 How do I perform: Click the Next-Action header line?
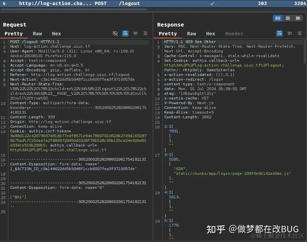[72, 79]
